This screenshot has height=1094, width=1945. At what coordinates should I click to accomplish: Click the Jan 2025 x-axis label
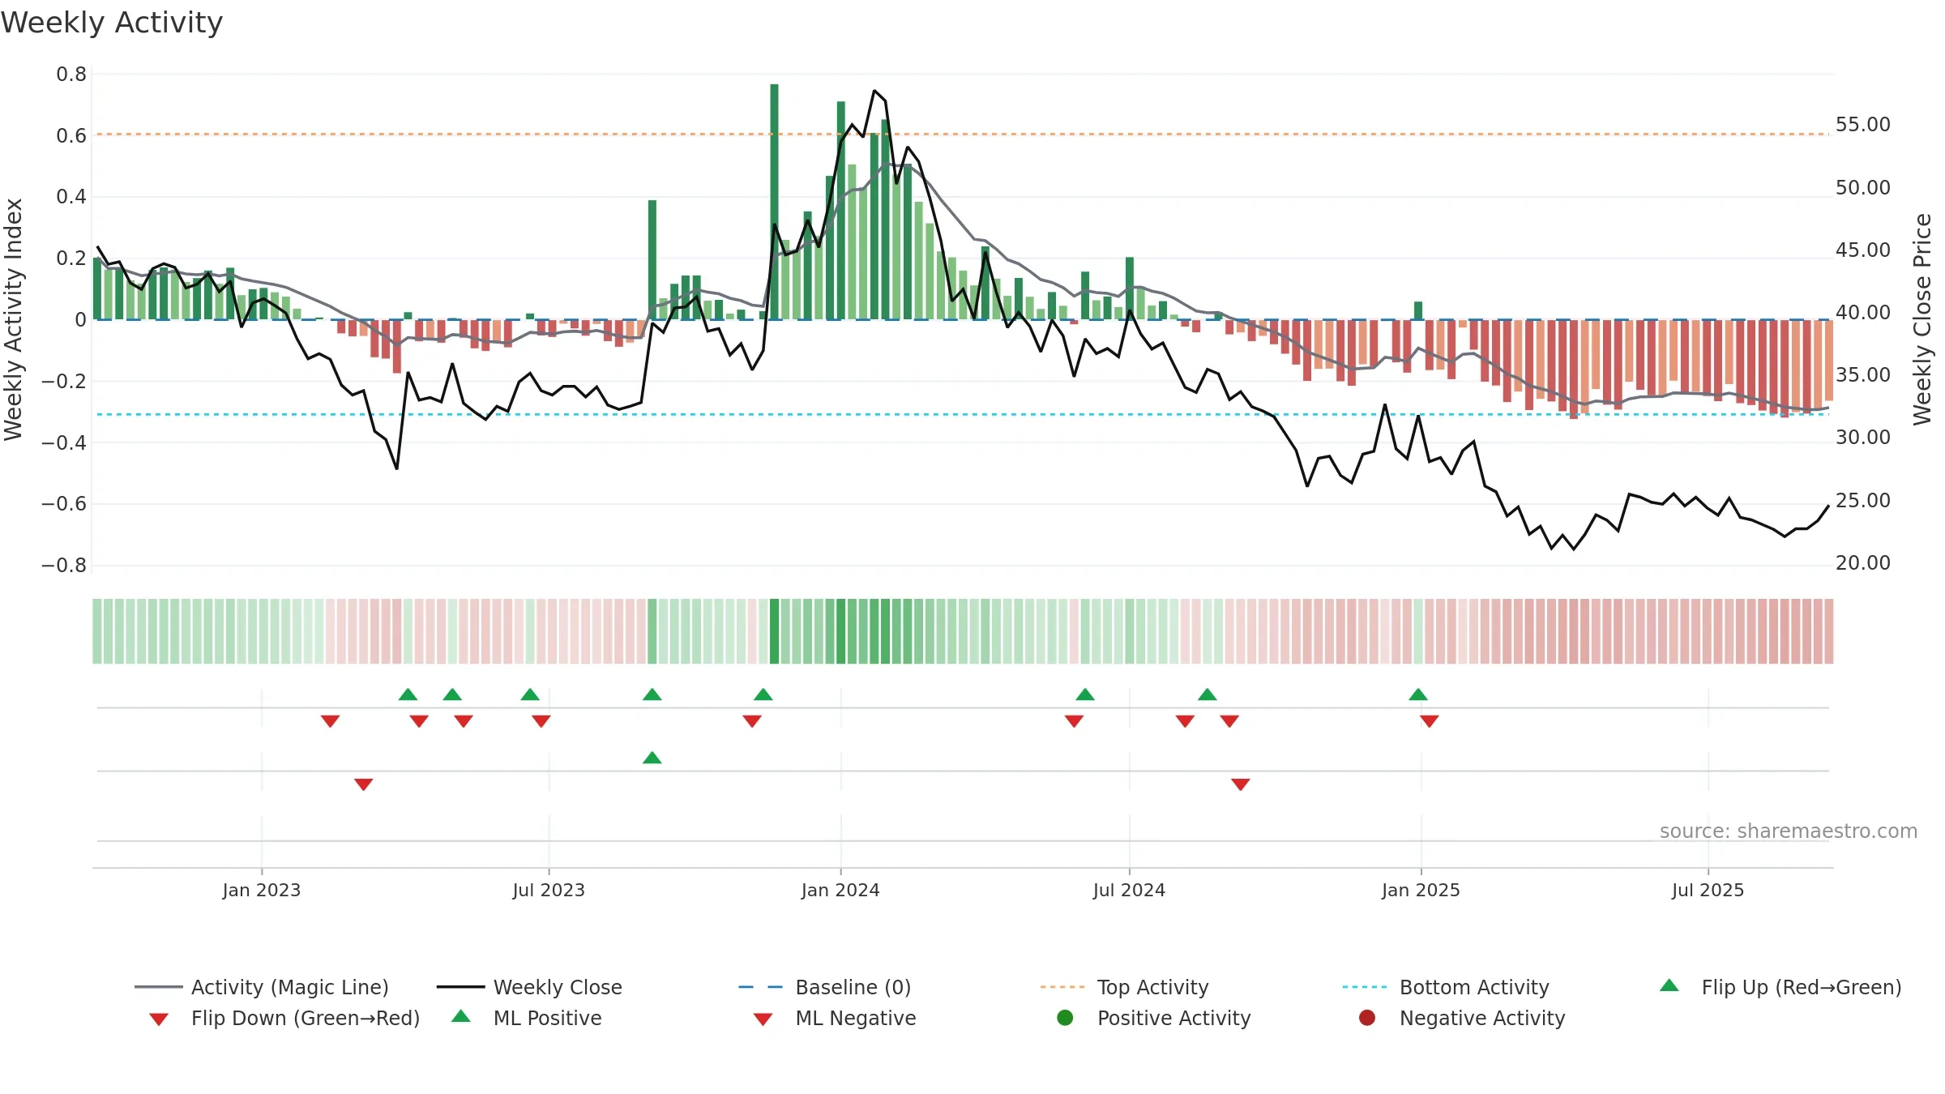1421,890
